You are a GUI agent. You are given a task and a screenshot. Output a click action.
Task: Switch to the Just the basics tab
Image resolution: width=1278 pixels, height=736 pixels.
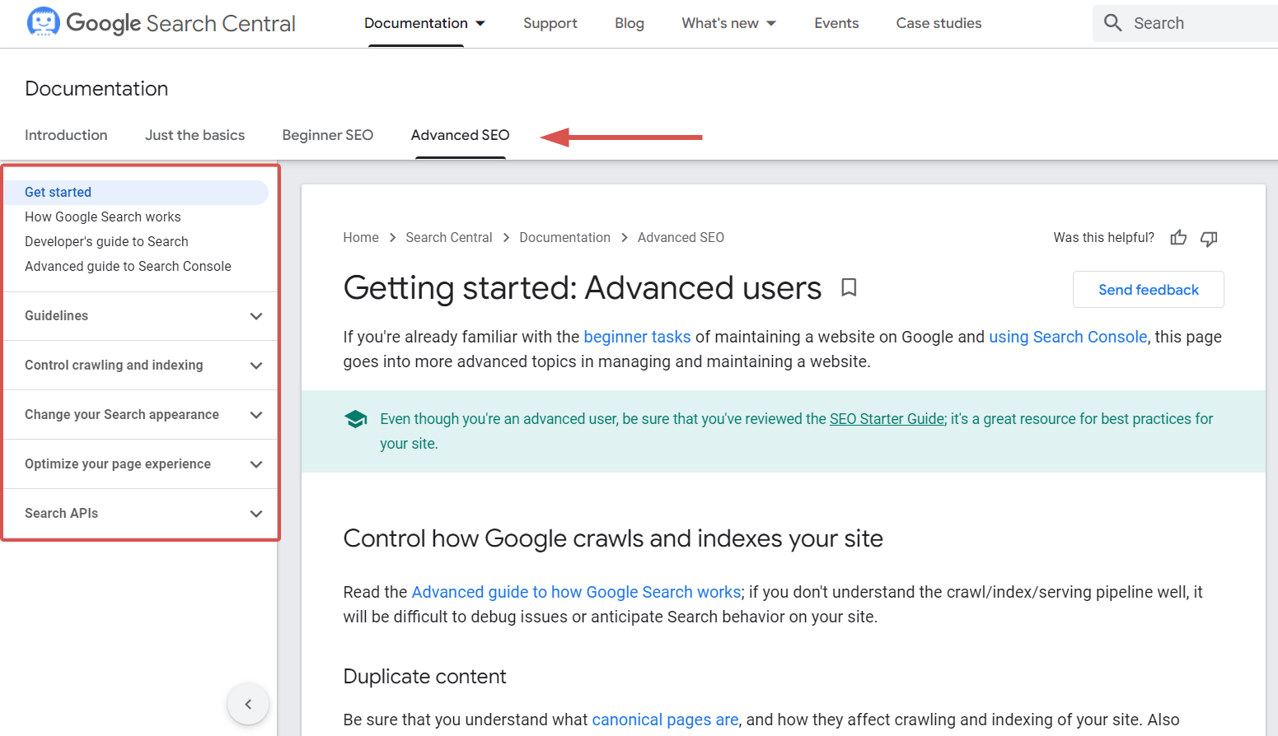pos(194,135)
